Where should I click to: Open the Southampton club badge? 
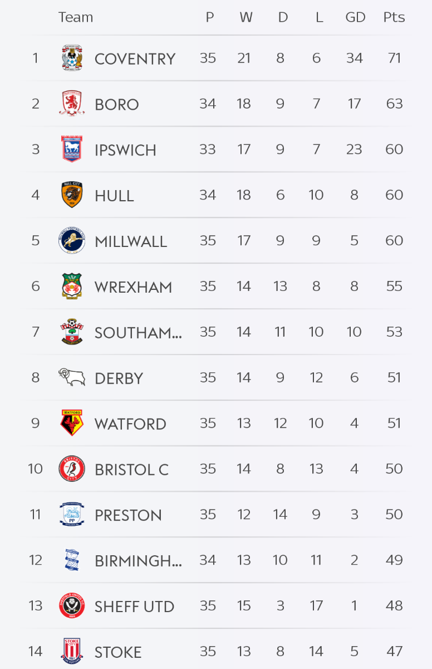[x=72, y=332]
